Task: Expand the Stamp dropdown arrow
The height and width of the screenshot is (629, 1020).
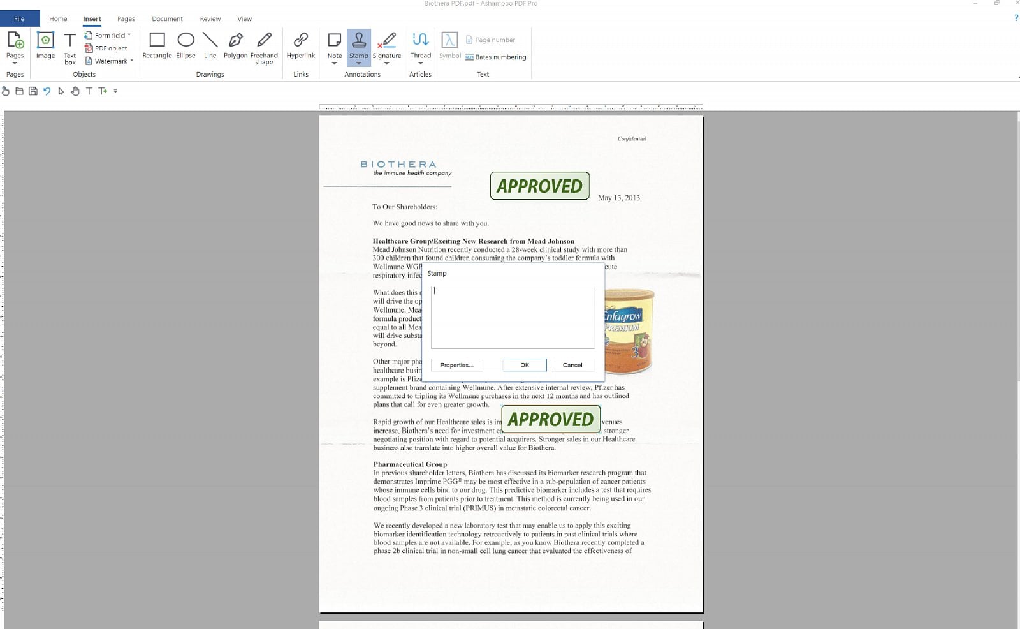Action: pos(358,63)
